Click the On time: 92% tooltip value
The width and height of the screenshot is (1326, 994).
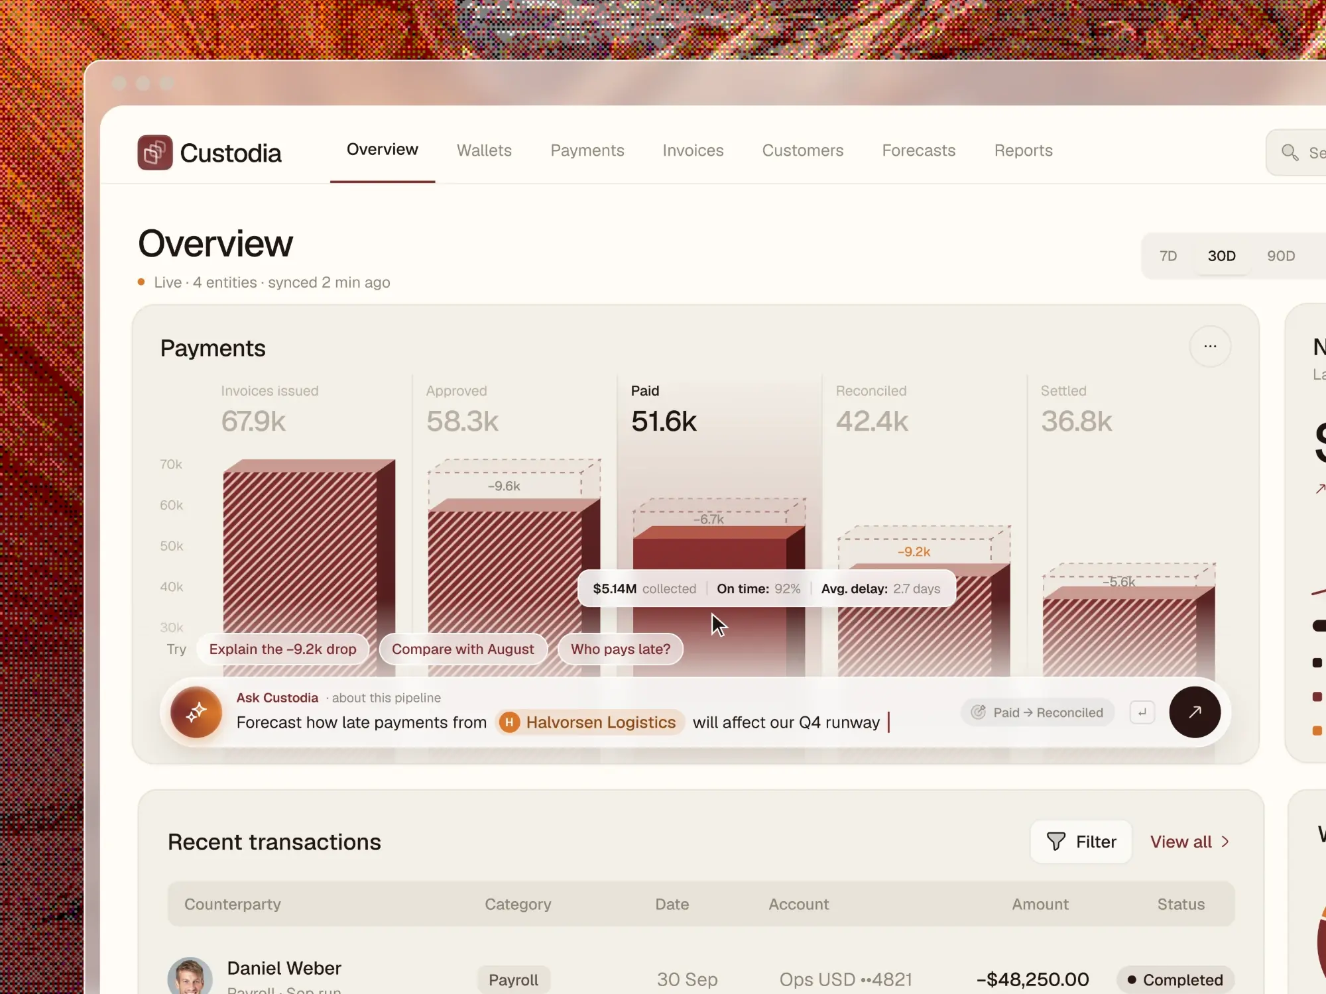pyautogui.click(x=758, y=588)
